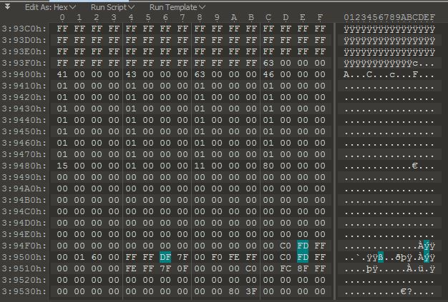Image resolution: width=448 pixels, height=302 pixels.
Task: Click byte 80 in row 3:9530h
Action: point(234,291)
